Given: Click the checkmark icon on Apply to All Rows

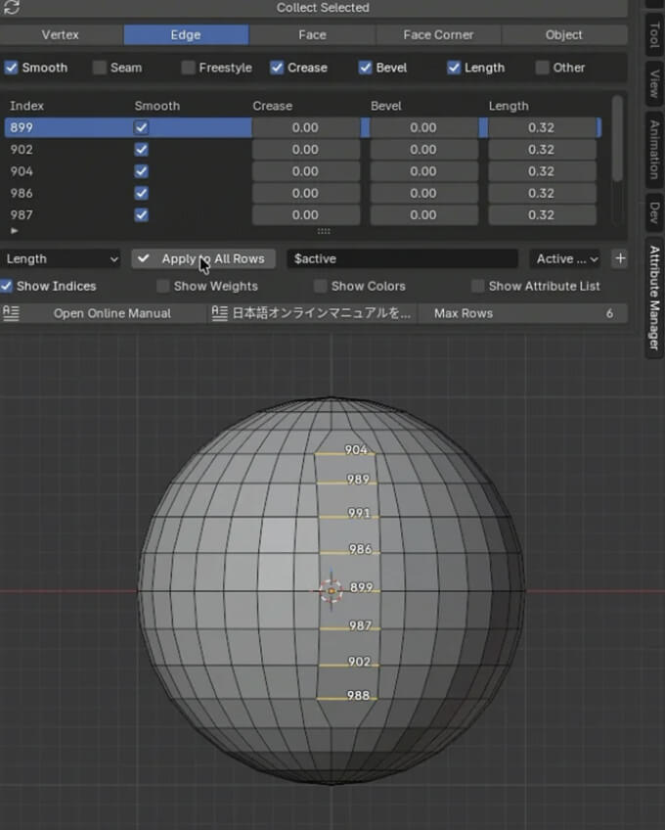Looking at the screenshot, I should coord(145,258).
